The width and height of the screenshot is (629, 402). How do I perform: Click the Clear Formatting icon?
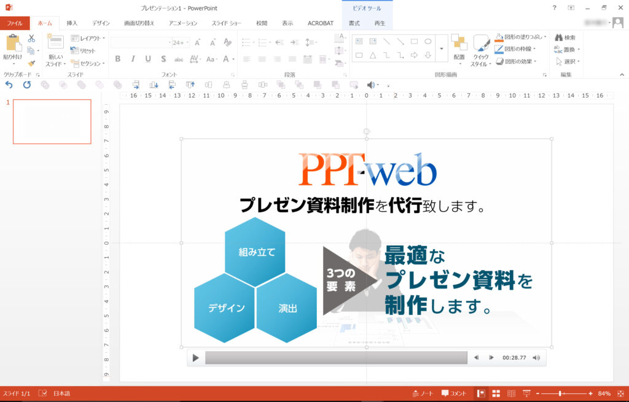click(x=227, y=42)
